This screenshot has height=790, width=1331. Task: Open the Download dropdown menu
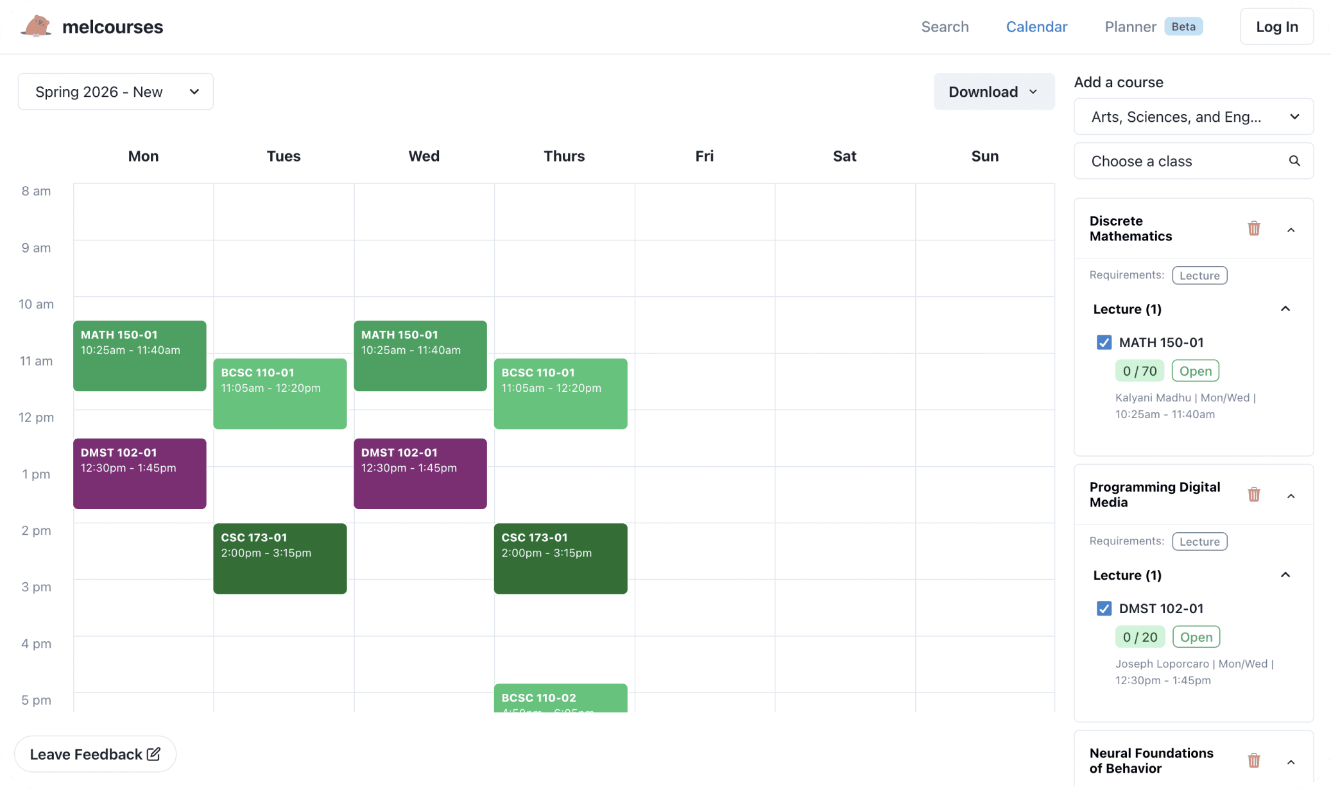click(x=993, y=92)
